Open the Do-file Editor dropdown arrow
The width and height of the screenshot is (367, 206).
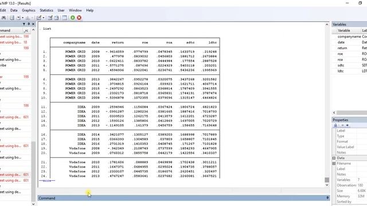click(x=44, y=18)
